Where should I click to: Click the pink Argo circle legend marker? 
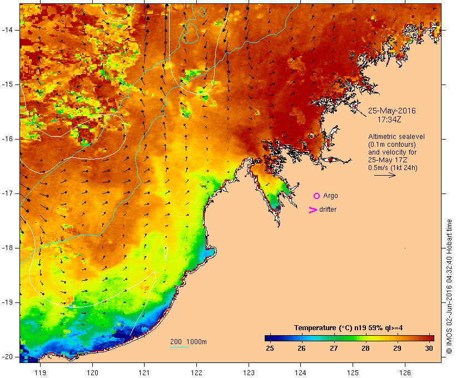317,196
